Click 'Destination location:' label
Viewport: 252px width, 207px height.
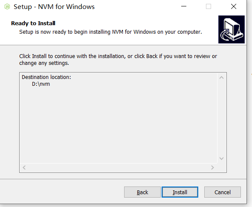coord(46,77)
